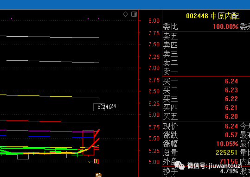The width and height of the screenshot is (250, 177).
Task: Click the diamond icon above the chart
Action: point(125,14)
